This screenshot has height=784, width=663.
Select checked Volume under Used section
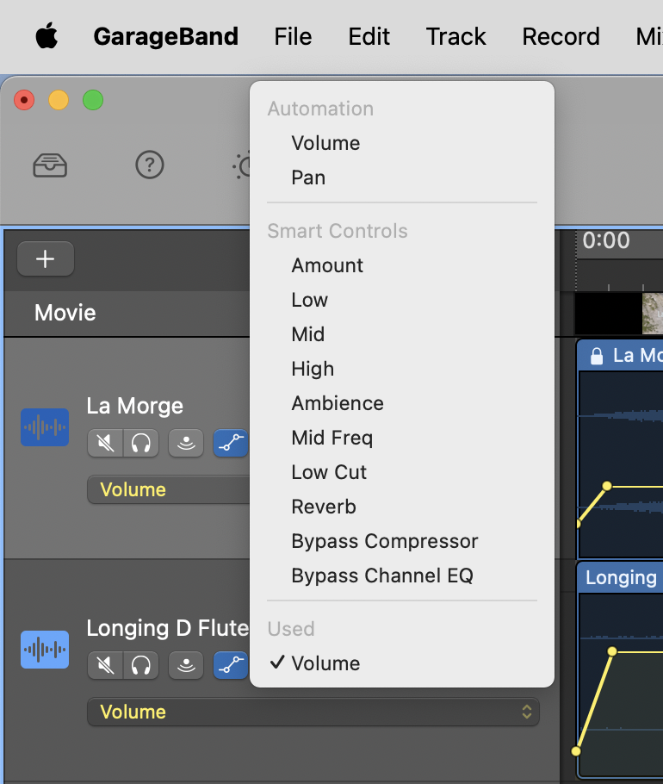pos(402,663)
